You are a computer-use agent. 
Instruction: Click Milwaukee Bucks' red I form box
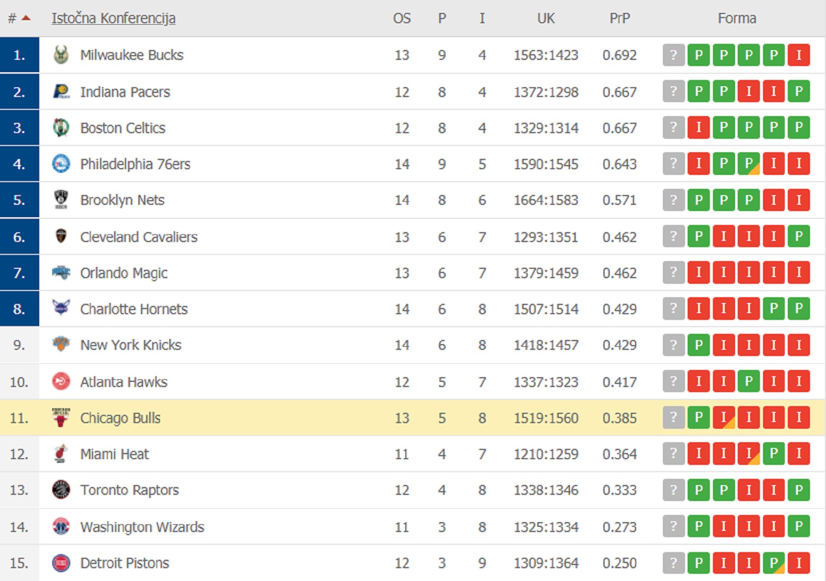point(799,55)
